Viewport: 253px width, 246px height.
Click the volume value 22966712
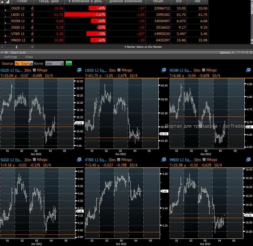click(162, 8)
